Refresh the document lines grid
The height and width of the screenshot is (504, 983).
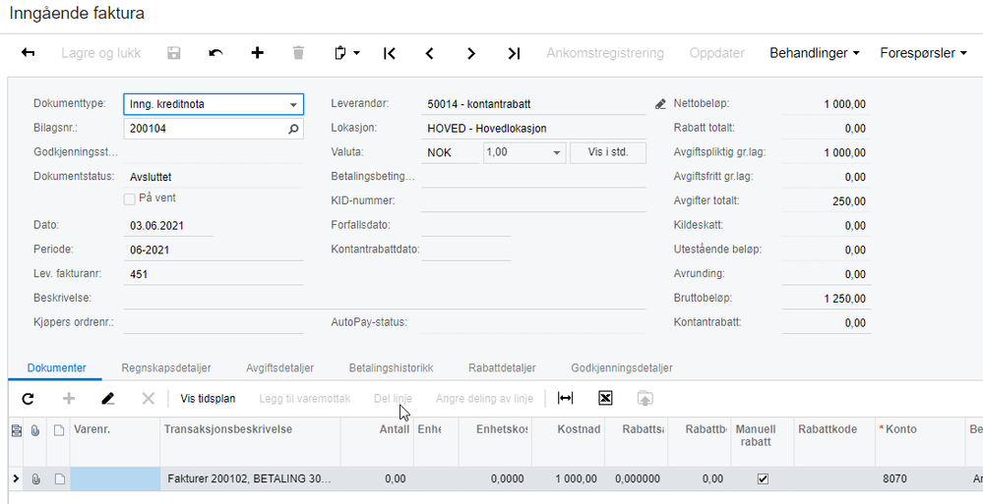(x=28, y=398)
